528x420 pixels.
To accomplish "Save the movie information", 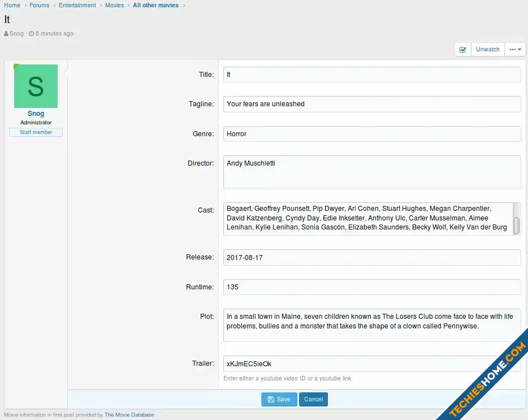I will [x=279, y=400].
